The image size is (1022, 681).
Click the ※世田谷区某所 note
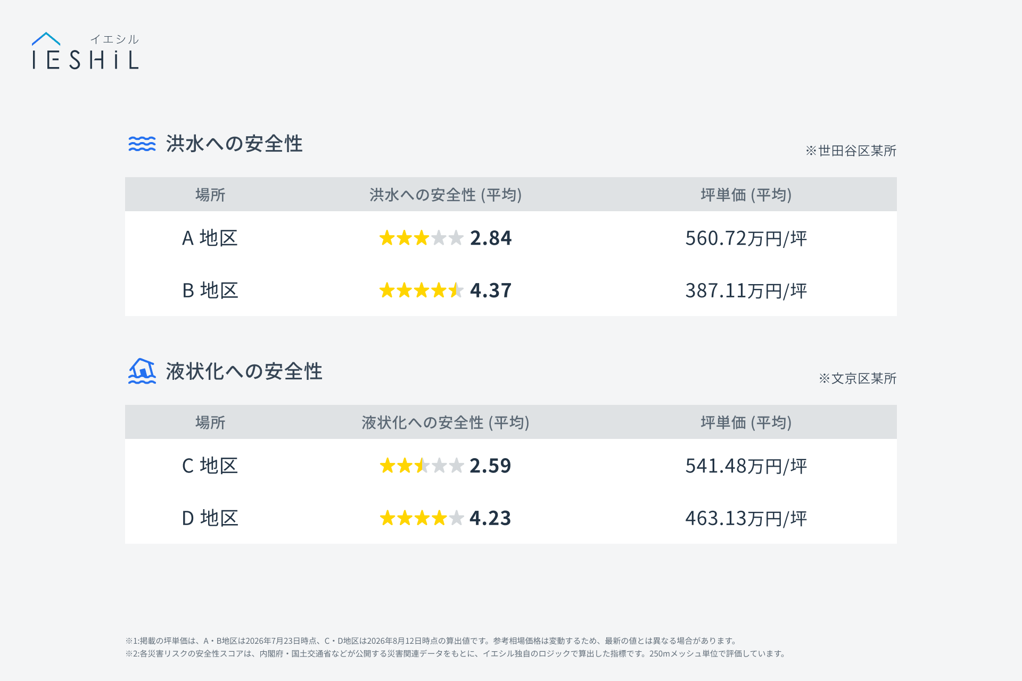click(x=851, y=151)
